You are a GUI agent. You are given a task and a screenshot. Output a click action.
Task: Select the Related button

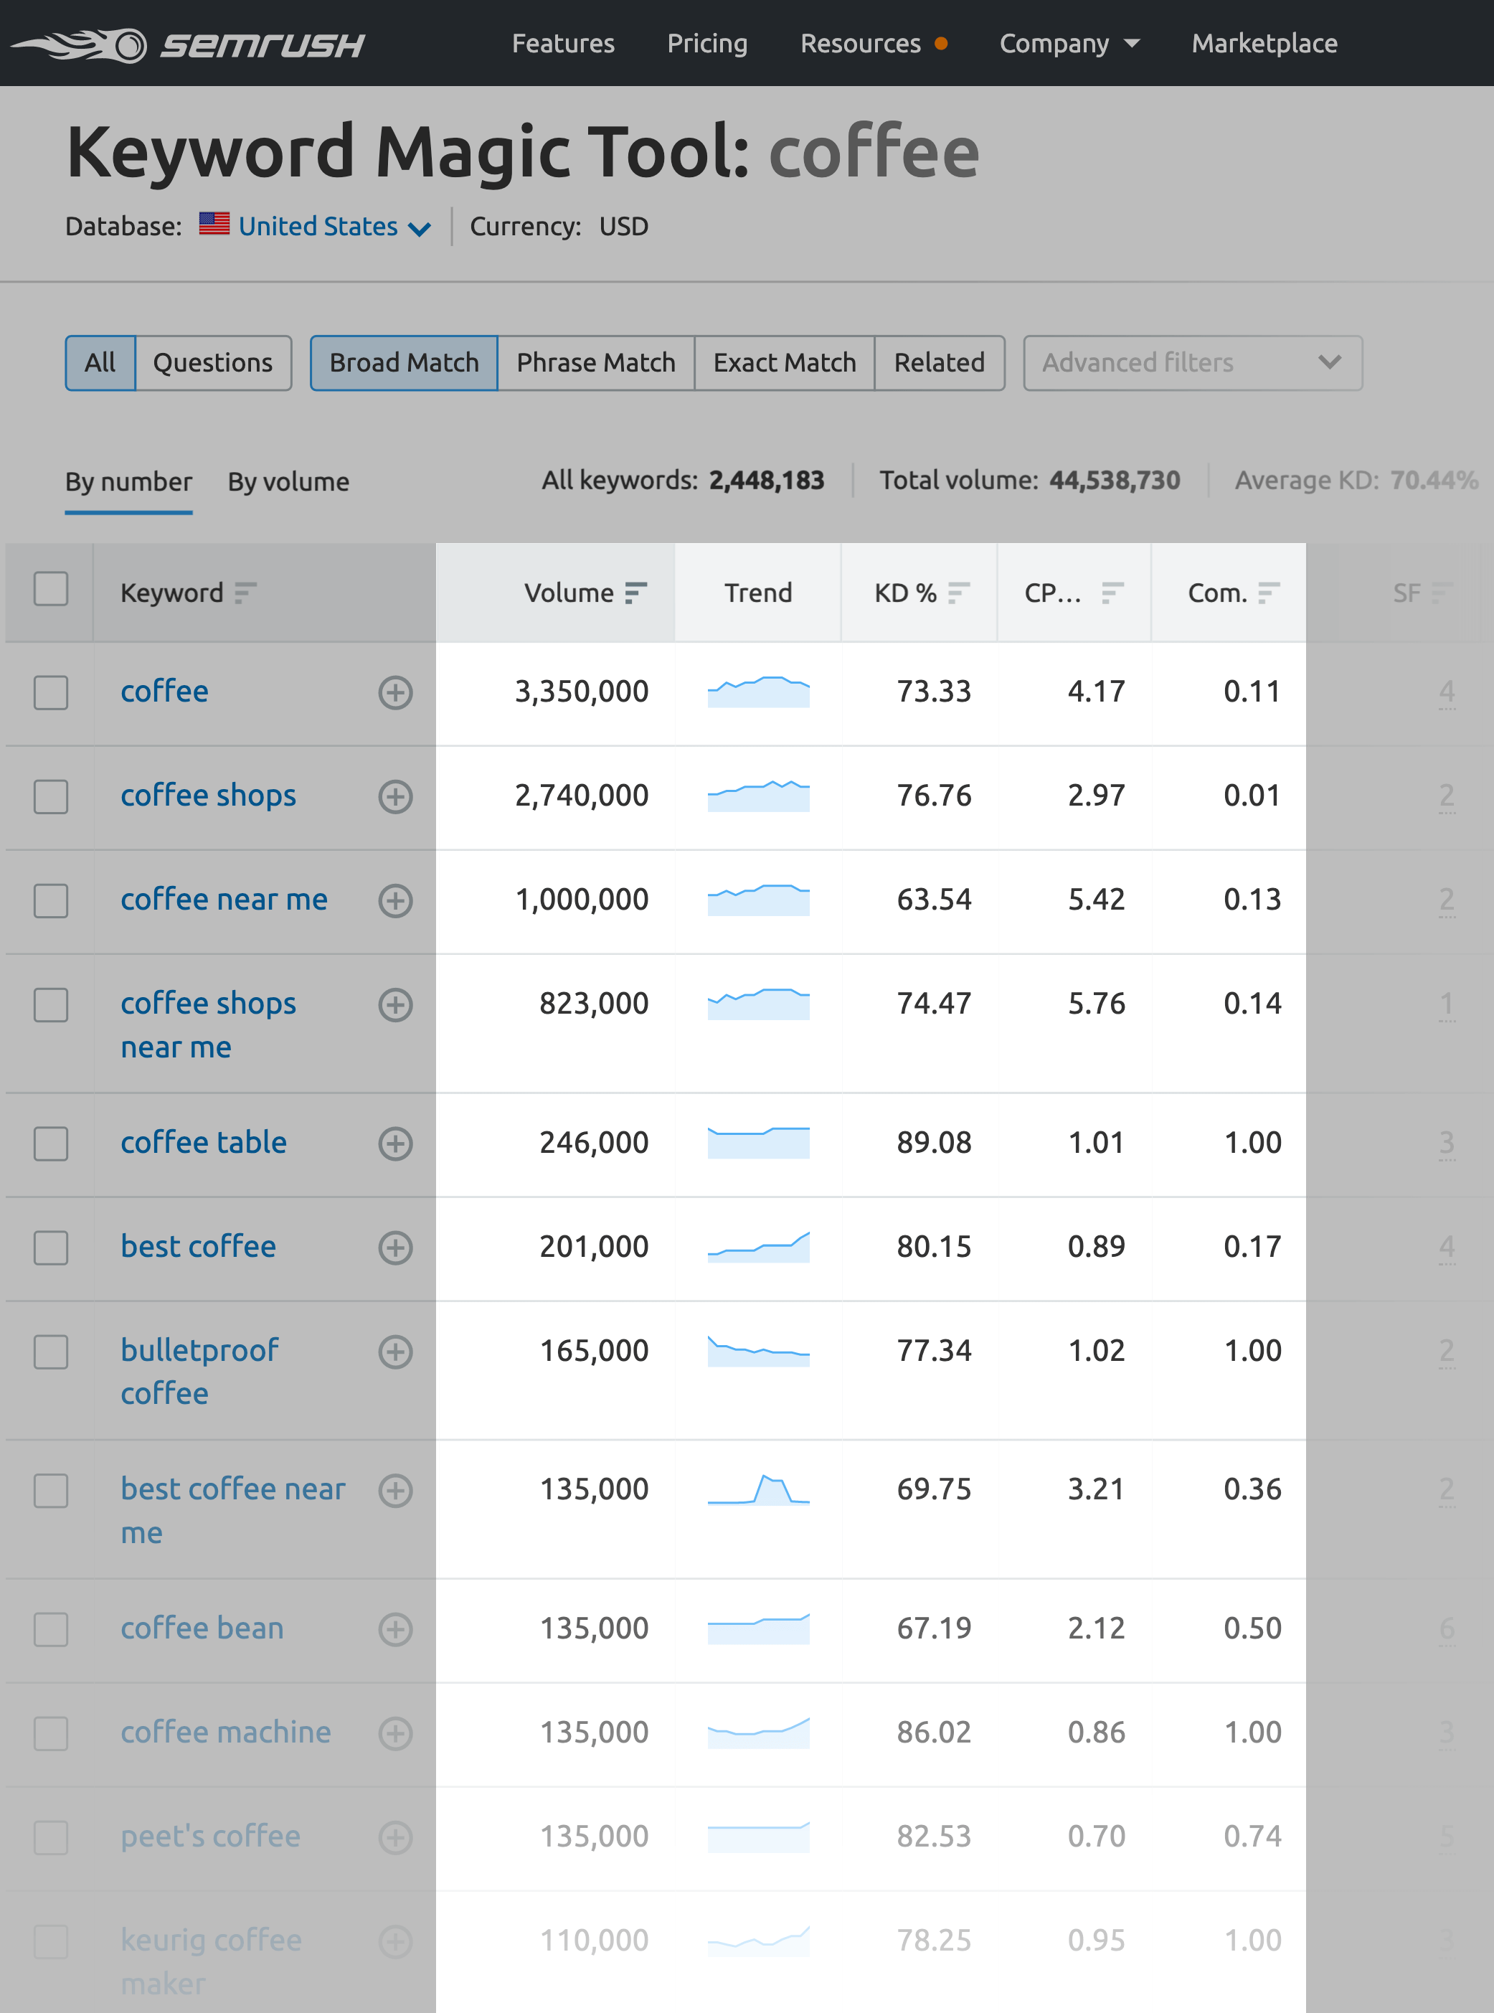pos(940,362)
